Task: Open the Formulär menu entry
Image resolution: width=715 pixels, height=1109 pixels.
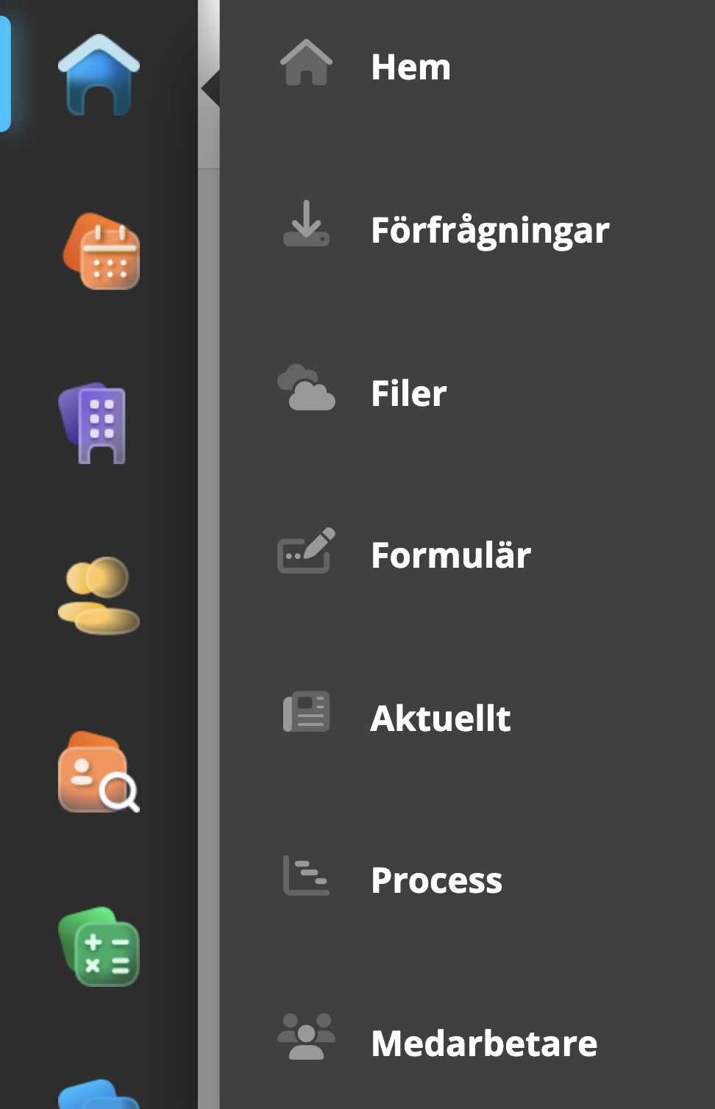Action: [451, 555]
